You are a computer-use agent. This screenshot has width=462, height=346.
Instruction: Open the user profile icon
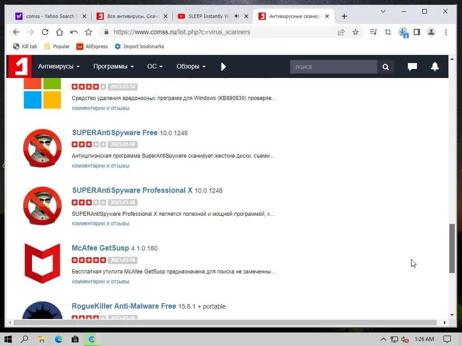[x=431, y=32]
